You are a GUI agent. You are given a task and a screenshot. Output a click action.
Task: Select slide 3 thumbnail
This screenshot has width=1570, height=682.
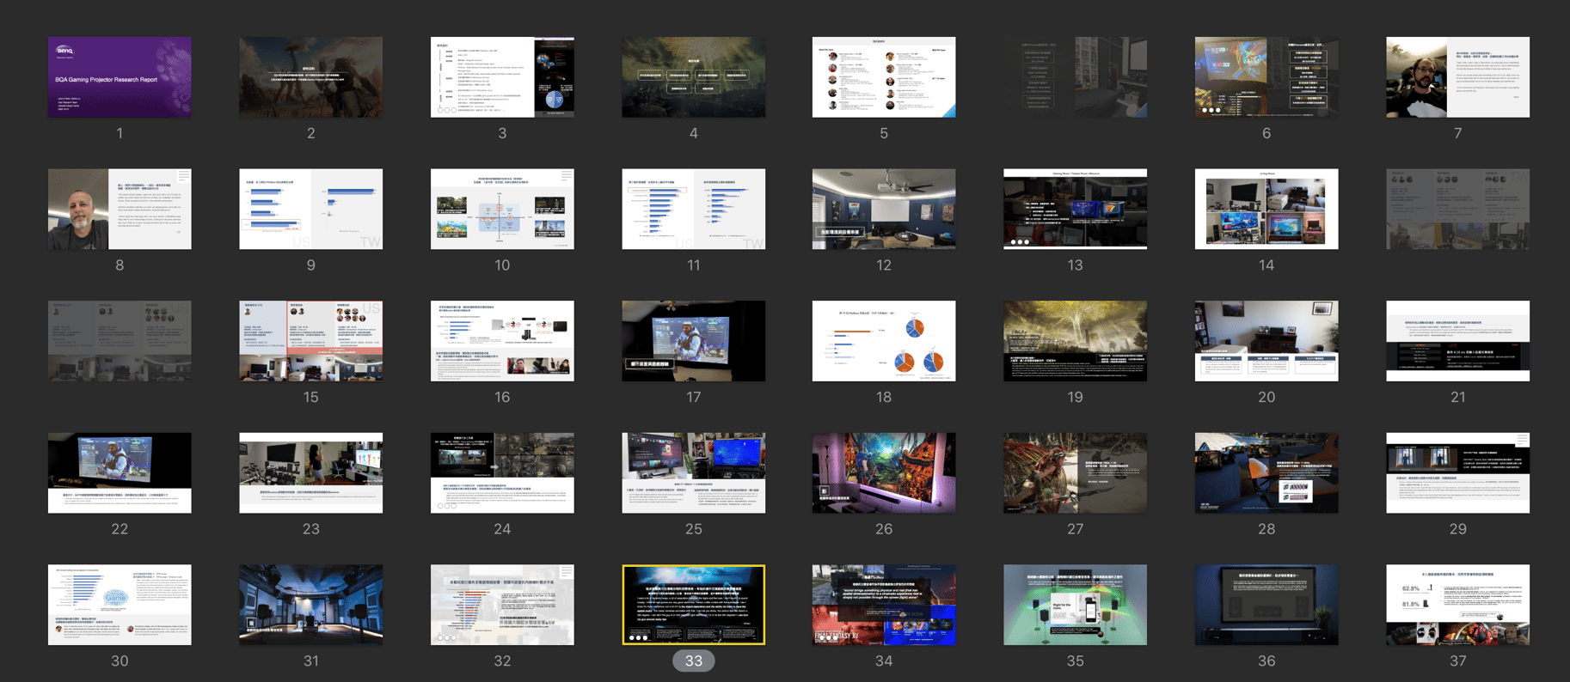tap(502, 77)
